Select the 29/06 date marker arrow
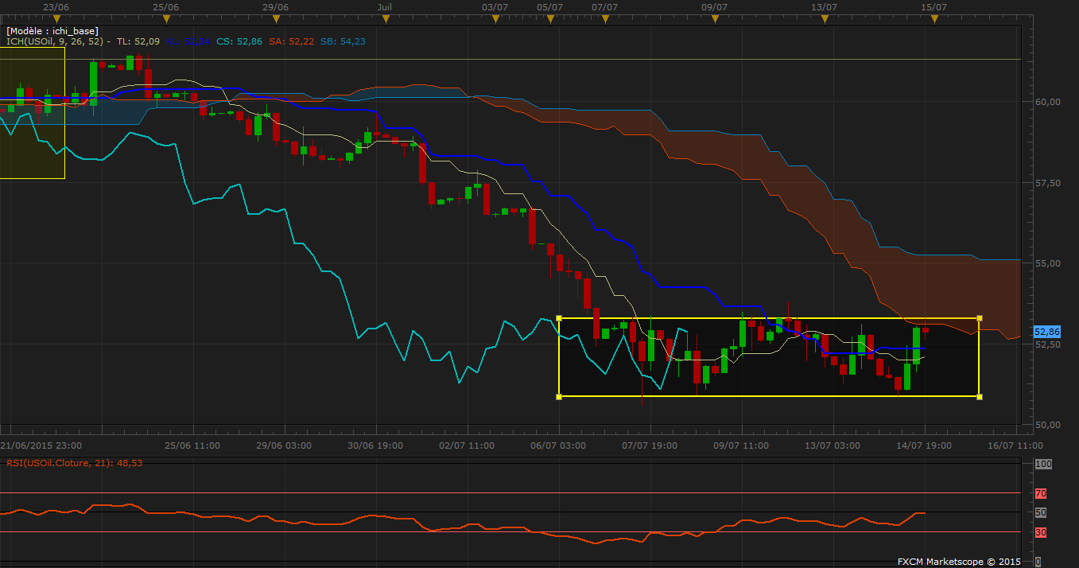 click(274, 18)
